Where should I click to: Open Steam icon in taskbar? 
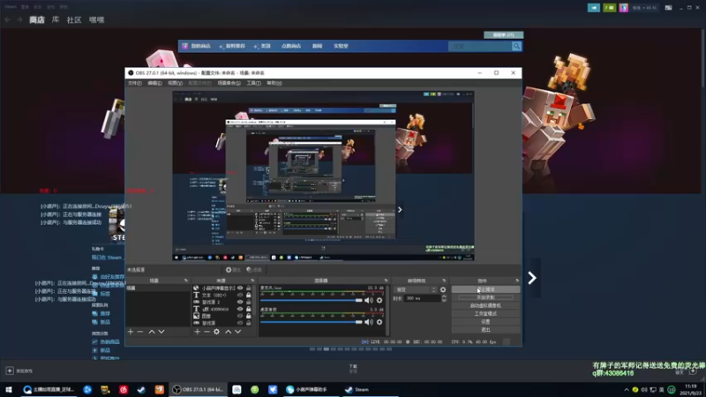pyautogui.click(x=141, y=390)
